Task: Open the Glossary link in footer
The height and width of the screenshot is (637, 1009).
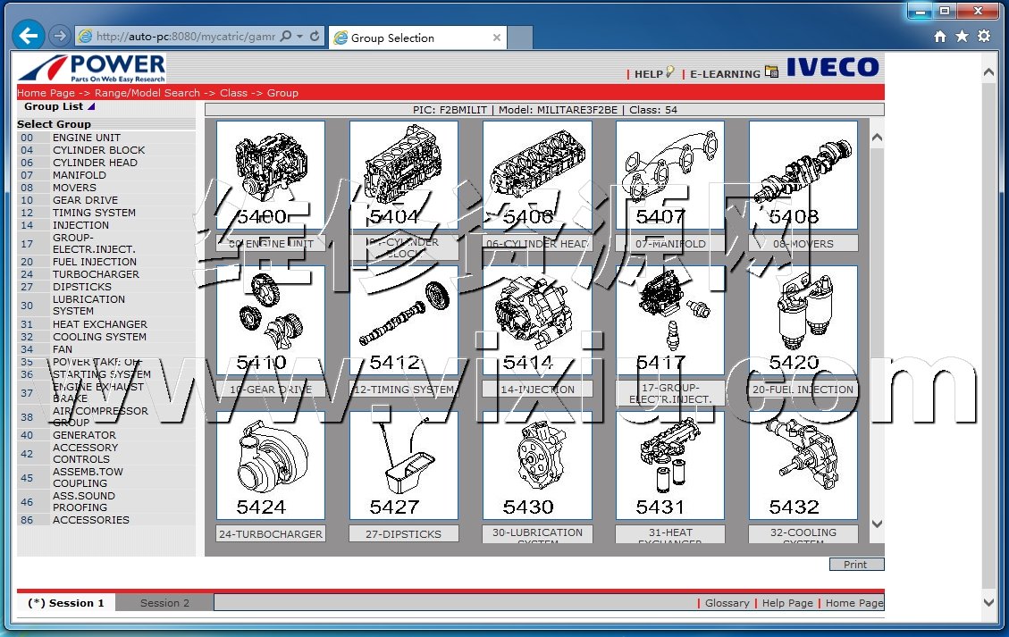Action: [727, 603]
